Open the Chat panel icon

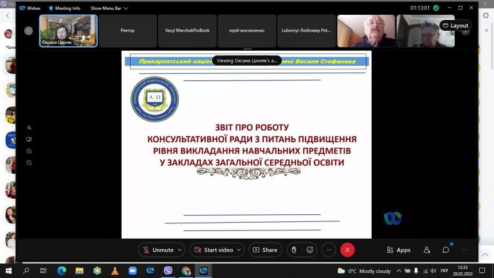pos(446,250)
